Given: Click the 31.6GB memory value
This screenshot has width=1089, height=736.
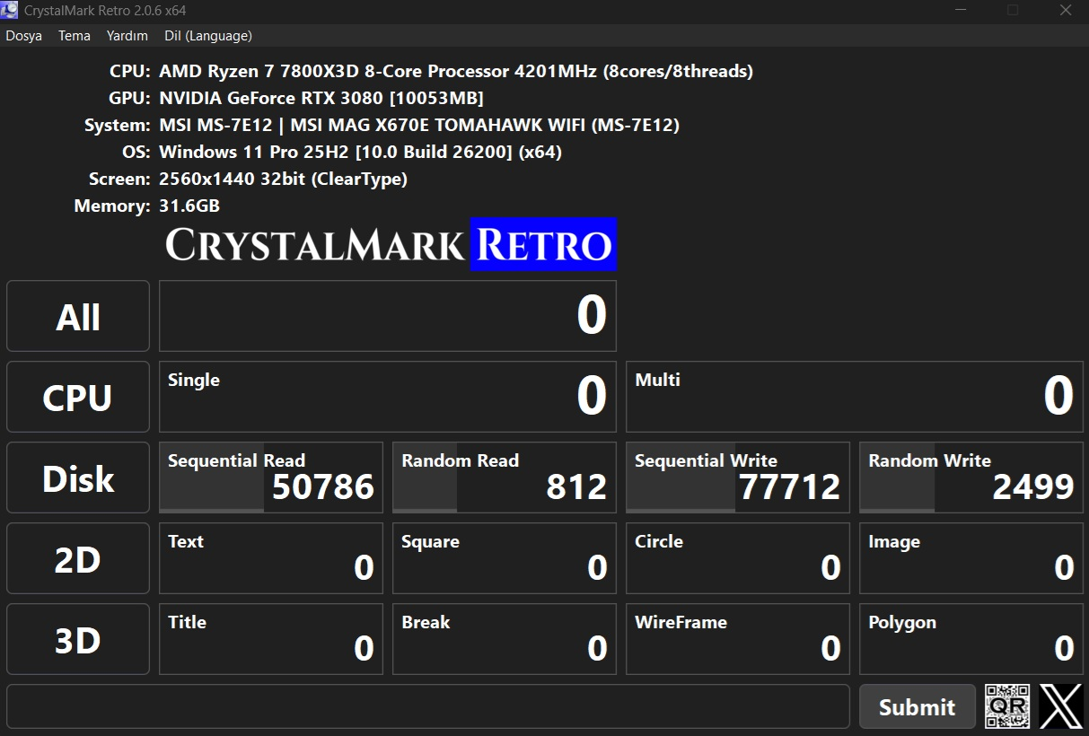Looking at the screenshot, I should click(x=189, y=206).
